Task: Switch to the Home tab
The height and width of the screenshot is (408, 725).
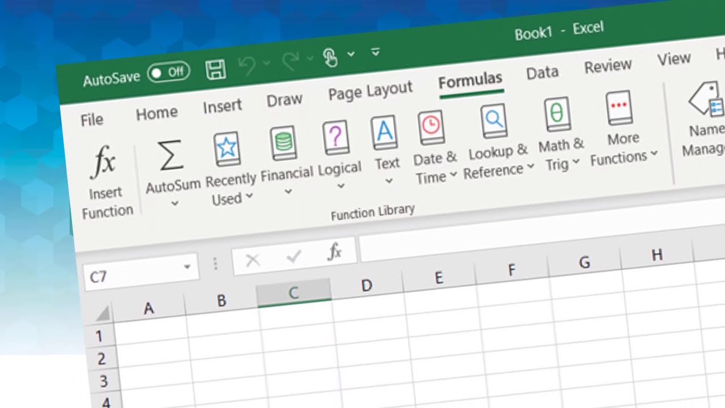Action: point(156,113)
